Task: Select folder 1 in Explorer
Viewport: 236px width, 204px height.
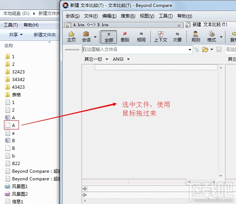Action: [10, 56]
